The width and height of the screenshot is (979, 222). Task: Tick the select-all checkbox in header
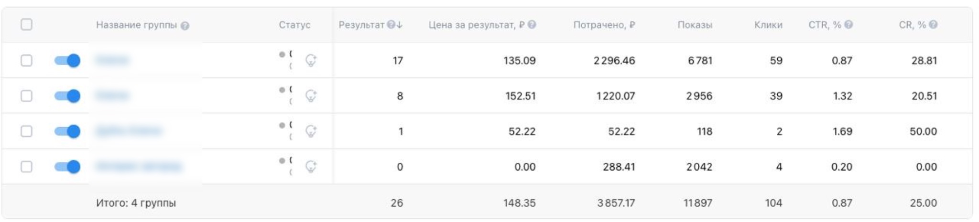click(27, 24)
